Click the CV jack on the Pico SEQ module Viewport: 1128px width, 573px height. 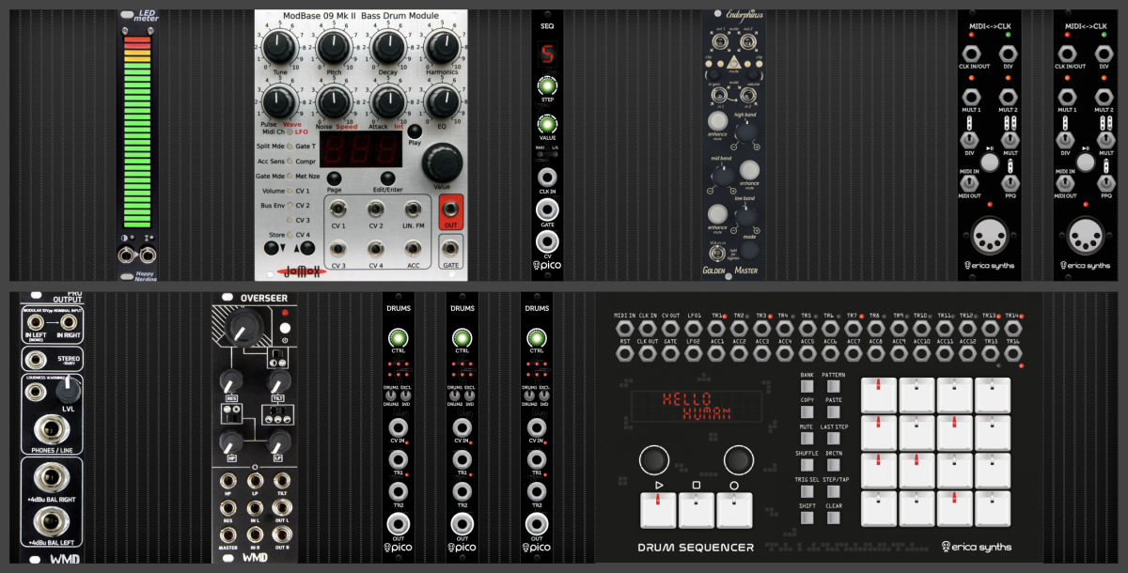pos(547,240)
